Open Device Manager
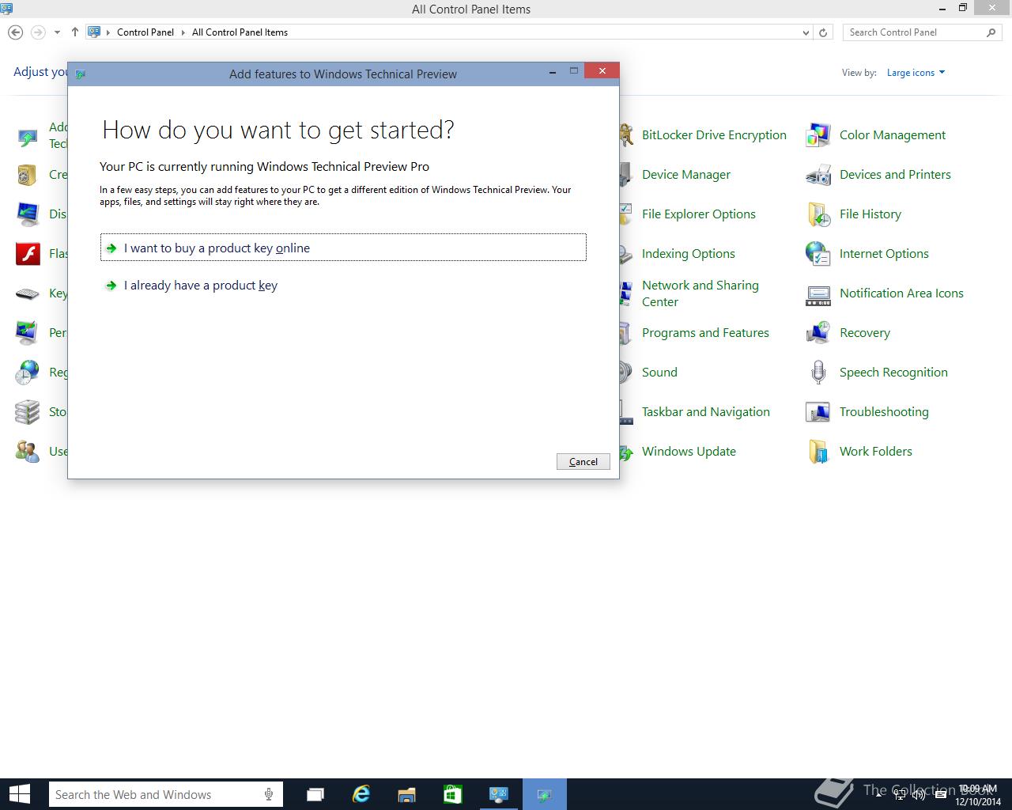Viewport: 1012px width, 810px height. pos(685,175)
